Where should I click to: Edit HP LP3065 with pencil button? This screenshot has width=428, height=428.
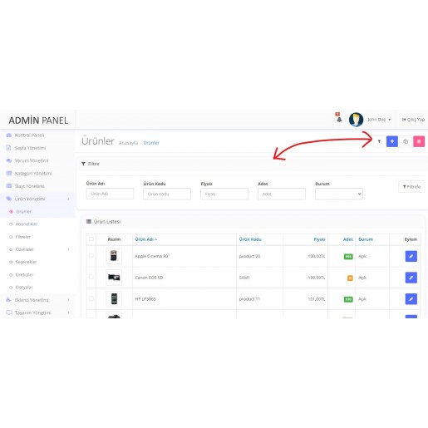pyautogui.click(x=411, y=299)
